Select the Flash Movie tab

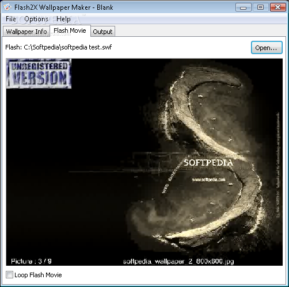pyautogui.click(x=70, y=30)
